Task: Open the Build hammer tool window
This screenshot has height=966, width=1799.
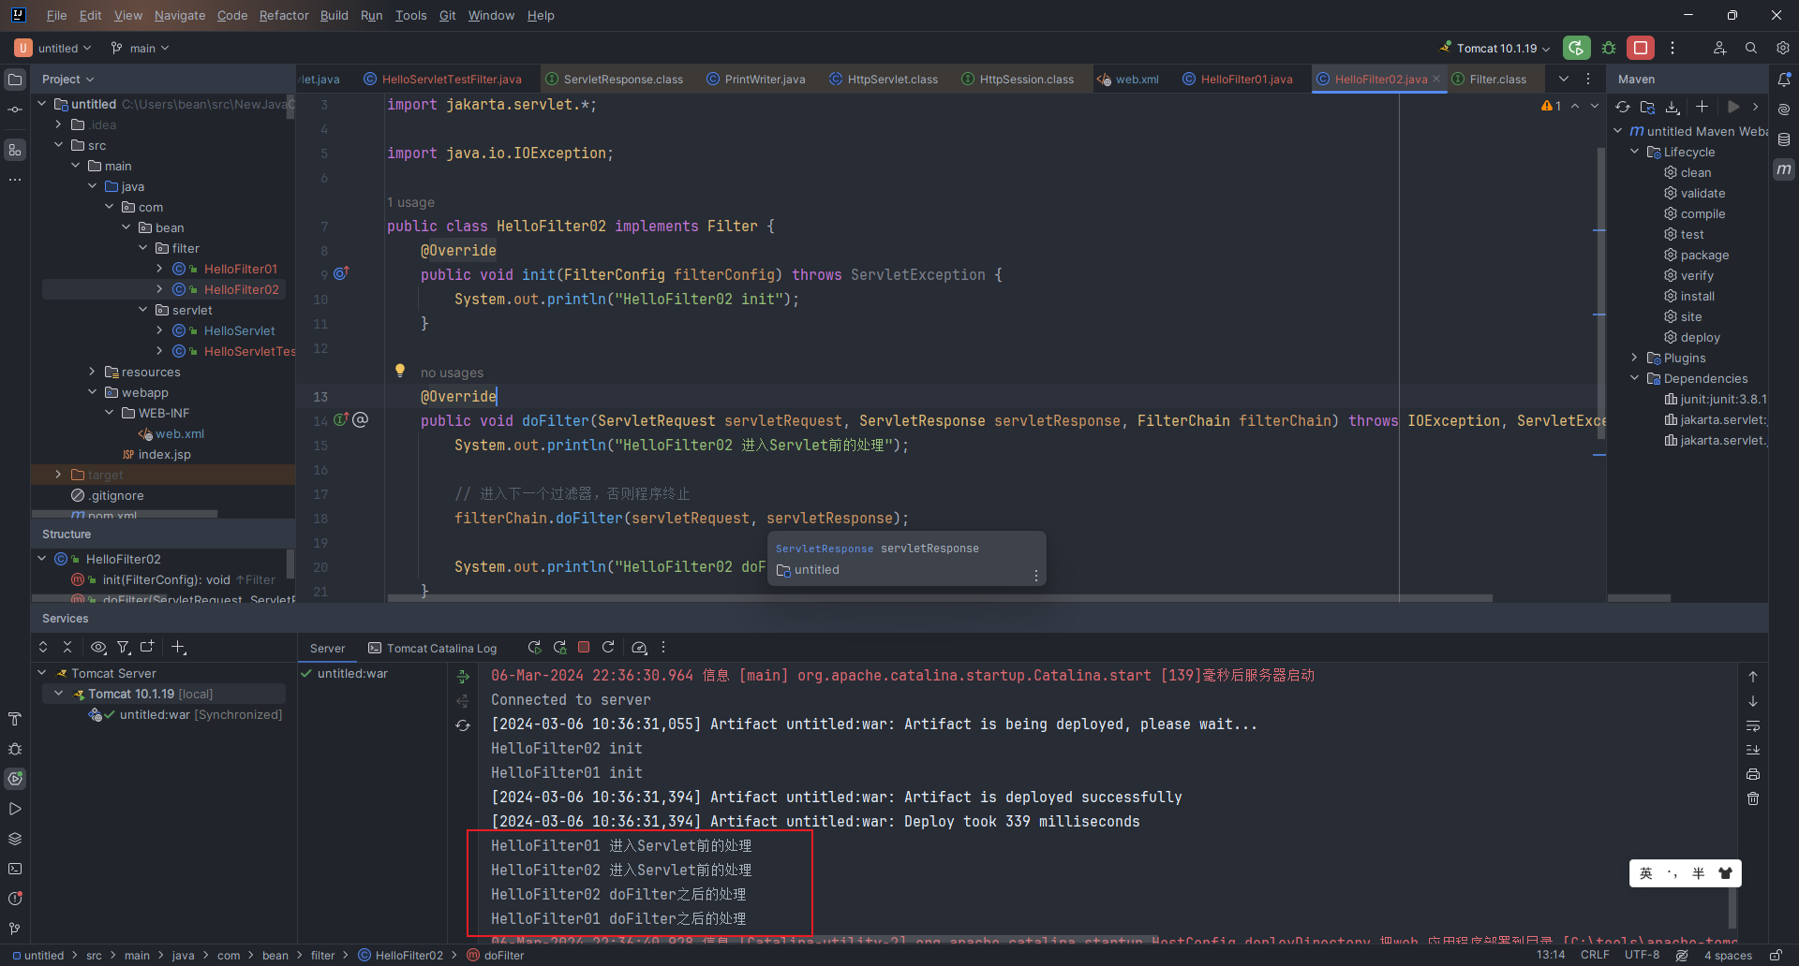Action: coord(15,719)
